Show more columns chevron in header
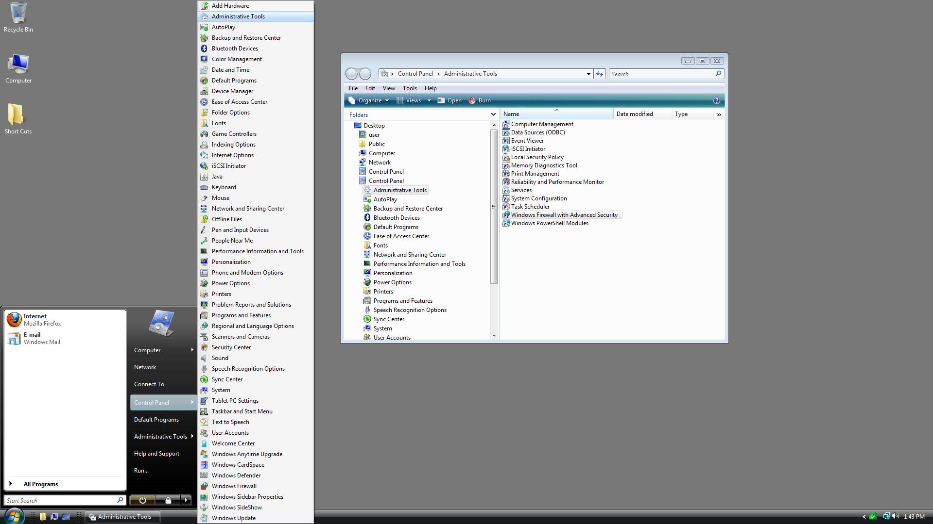This screenshot has width=933, height=524. (719, 115)
